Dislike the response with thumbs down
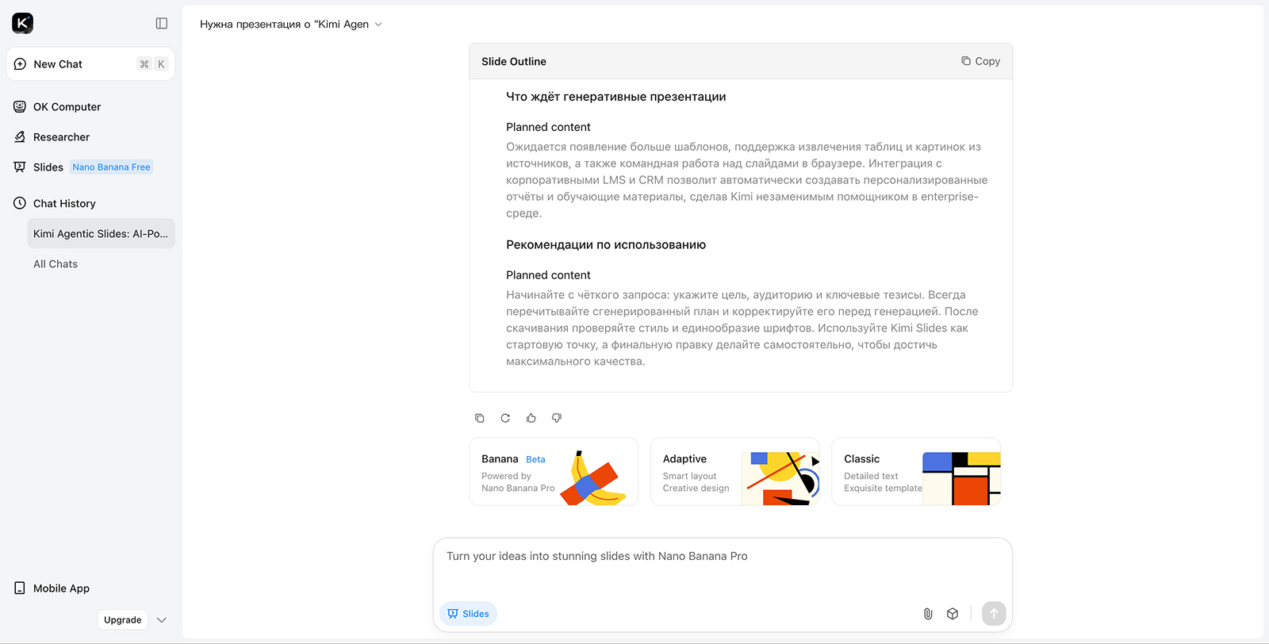The width and height of the screenshot is (1269, 644). [557, 418]
